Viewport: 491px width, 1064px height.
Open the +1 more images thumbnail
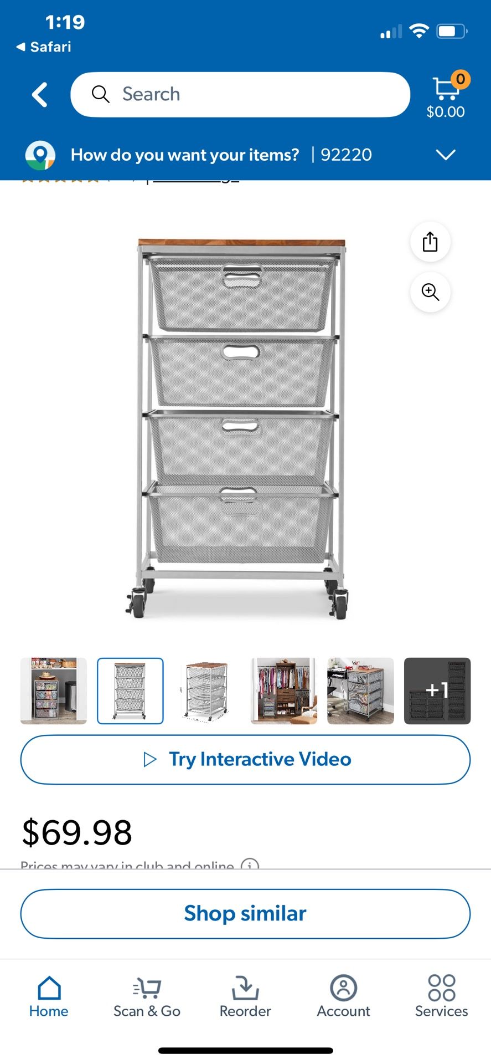click(x=437, y=691)
